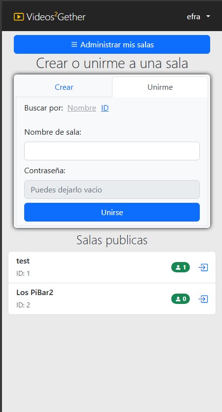Click the Salas publicas heading
The height and width of the screenshot is (412, 222).
(x=112, y=240)
